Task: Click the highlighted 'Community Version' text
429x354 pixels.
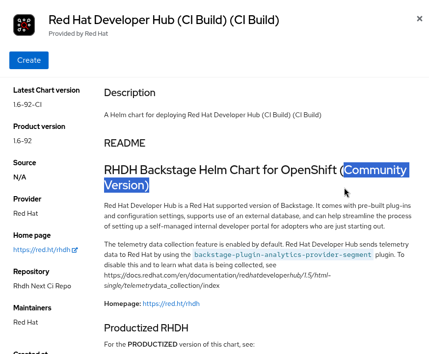Action: 375,170
